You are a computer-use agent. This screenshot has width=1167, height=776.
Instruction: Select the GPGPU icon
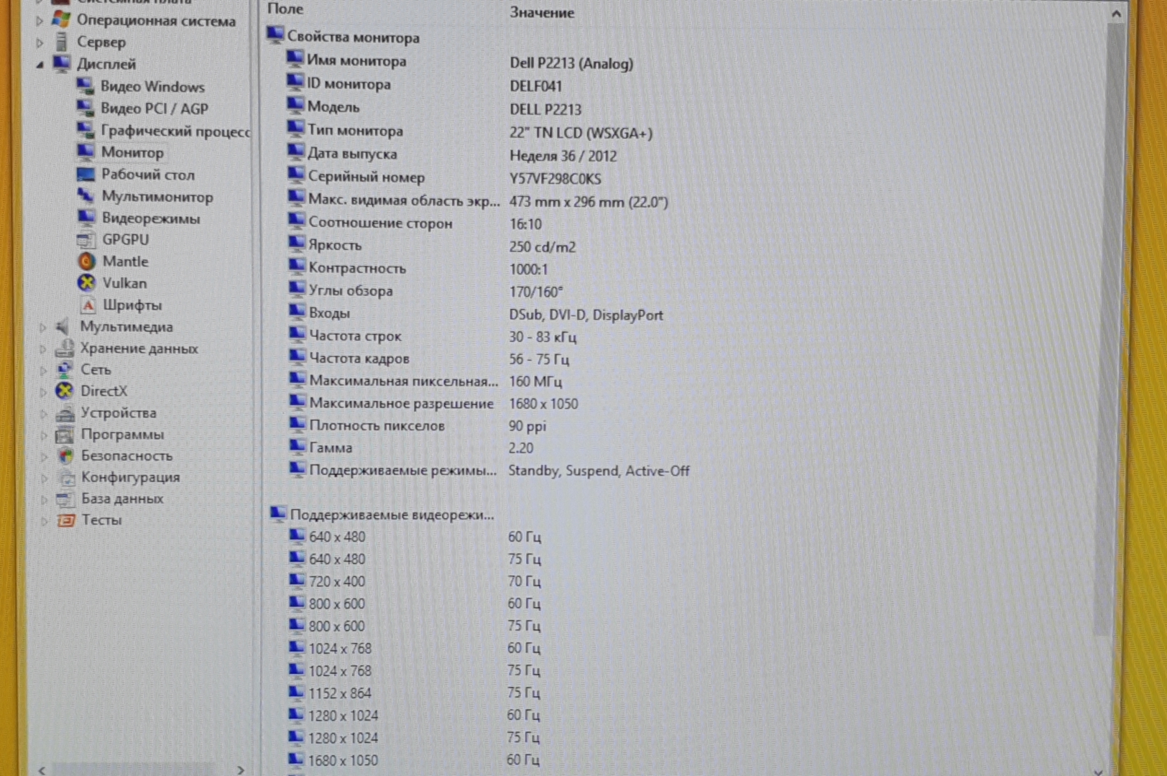pyautogui.click(x=86, y=239)
